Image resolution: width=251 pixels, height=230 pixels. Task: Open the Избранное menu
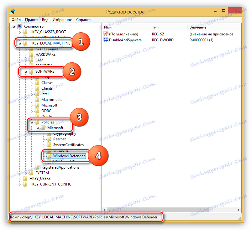pyautogui.click(x=62, y=19)
